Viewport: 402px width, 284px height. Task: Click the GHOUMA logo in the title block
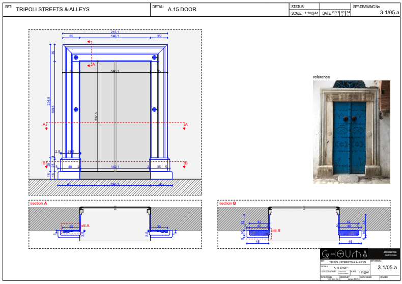tap(344, 254)
